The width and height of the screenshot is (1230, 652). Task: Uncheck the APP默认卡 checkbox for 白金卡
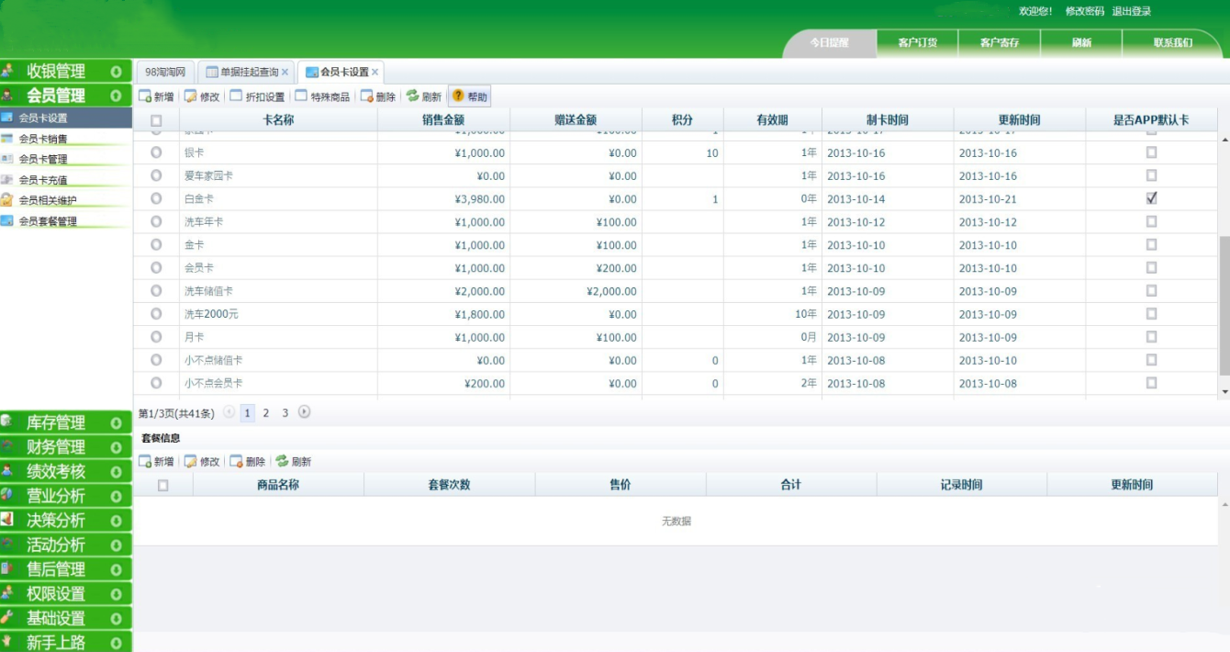tap(1151, 198)
